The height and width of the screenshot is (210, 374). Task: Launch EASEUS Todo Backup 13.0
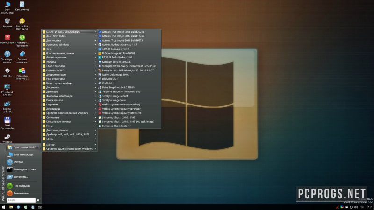click(x=129, y=57)
